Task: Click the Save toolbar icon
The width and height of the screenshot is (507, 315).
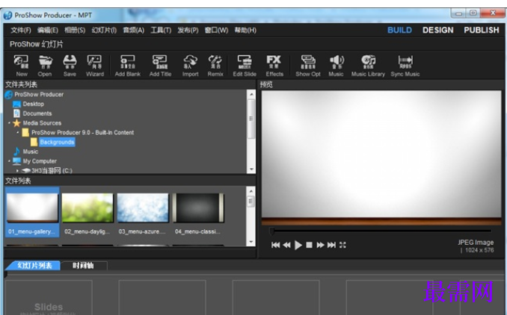Action: [x=70, y=66]
